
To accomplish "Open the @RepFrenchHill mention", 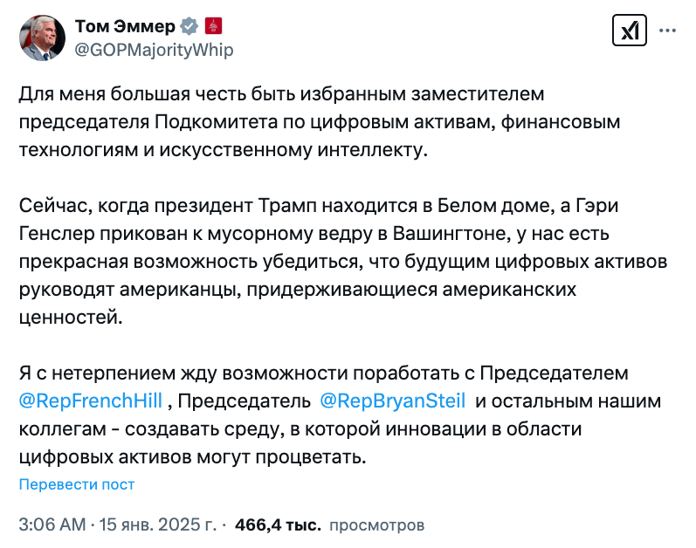I will point(89,401).
